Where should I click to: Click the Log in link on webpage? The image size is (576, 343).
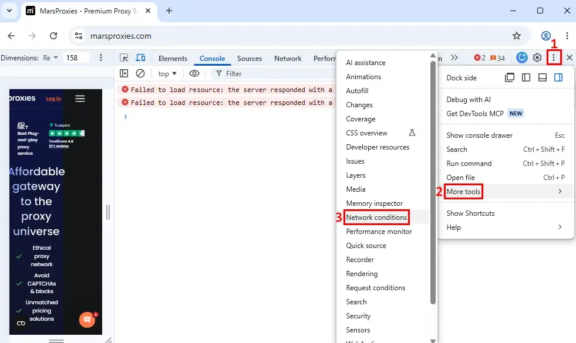click(x=53, y=99)
